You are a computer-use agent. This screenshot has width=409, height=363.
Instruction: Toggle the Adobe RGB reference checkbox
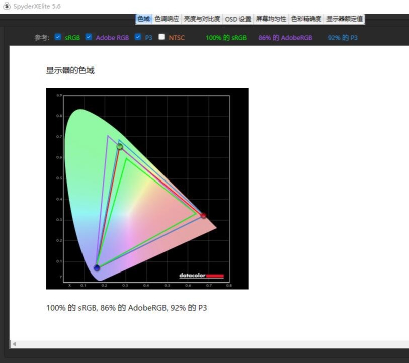point(89,37)
